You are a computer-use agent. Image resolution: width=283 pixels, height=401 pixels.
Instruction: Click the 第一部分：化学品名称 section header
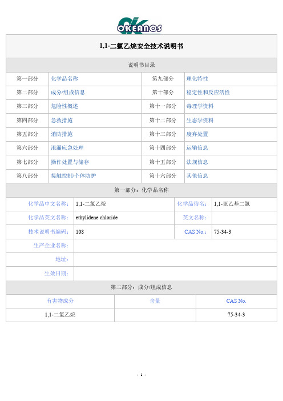click(x=141, y=190)
